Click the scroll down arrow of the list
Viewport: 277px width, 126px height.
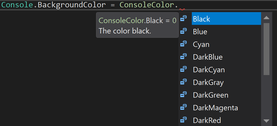coord(266,121)
